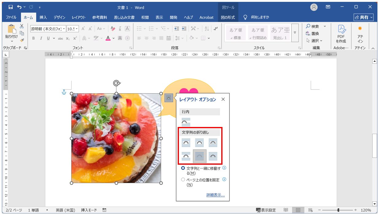The width and height of the screenshot is (379, 215).
Task: Click the 置換 replace button
Action: point(312,33)
